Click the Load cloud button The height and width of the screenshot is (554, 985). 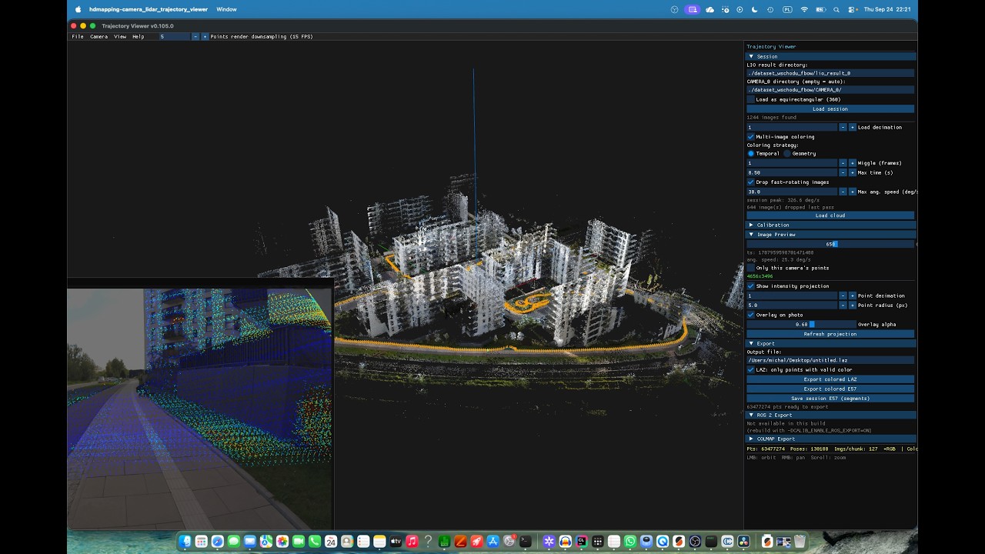830,215
